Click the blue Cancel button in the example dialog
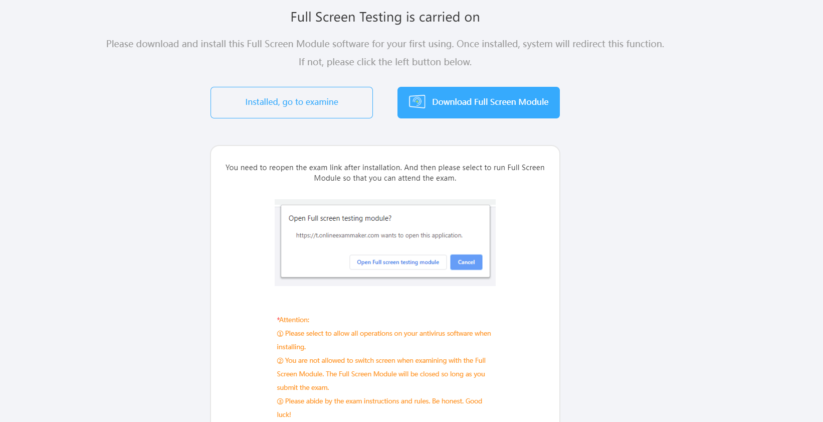823x422 pixels. tap(466, 262)
